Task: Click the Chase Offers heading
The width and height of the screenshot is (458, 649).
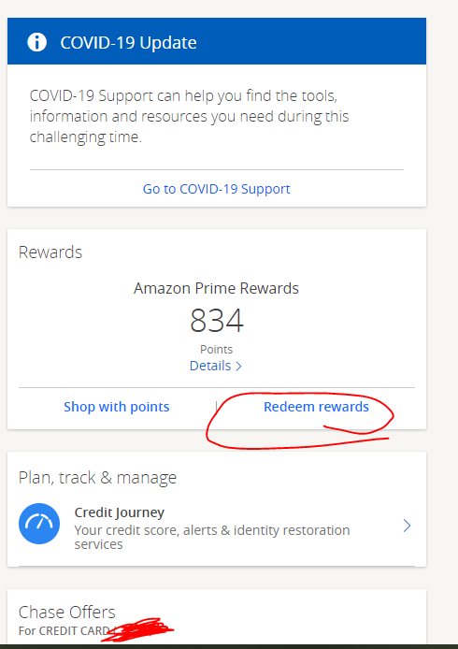Action: point(67,612)
